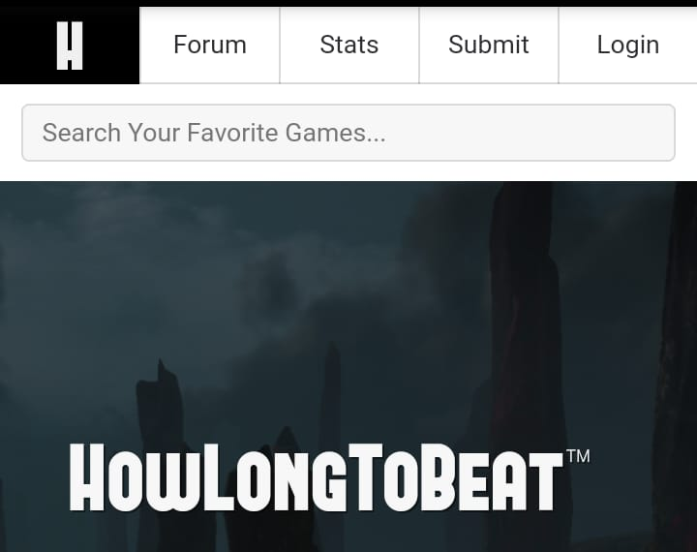
Task: Click the TM trademark symbol beside the wordmark
Action: tap(578, 456)
